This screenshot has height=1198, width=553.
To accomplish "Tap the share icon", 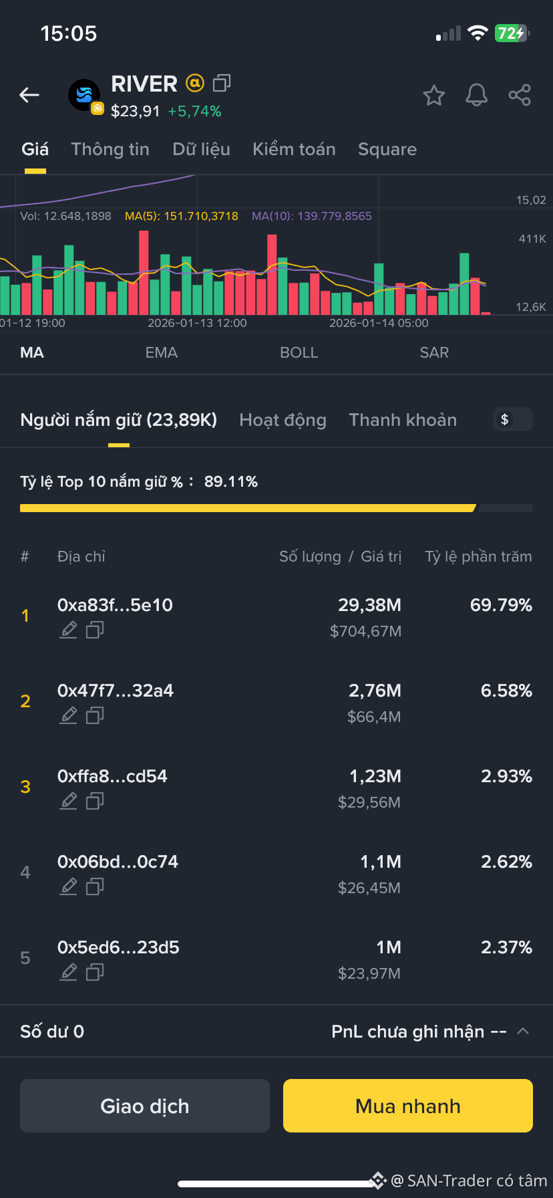I will click(520, 96).
